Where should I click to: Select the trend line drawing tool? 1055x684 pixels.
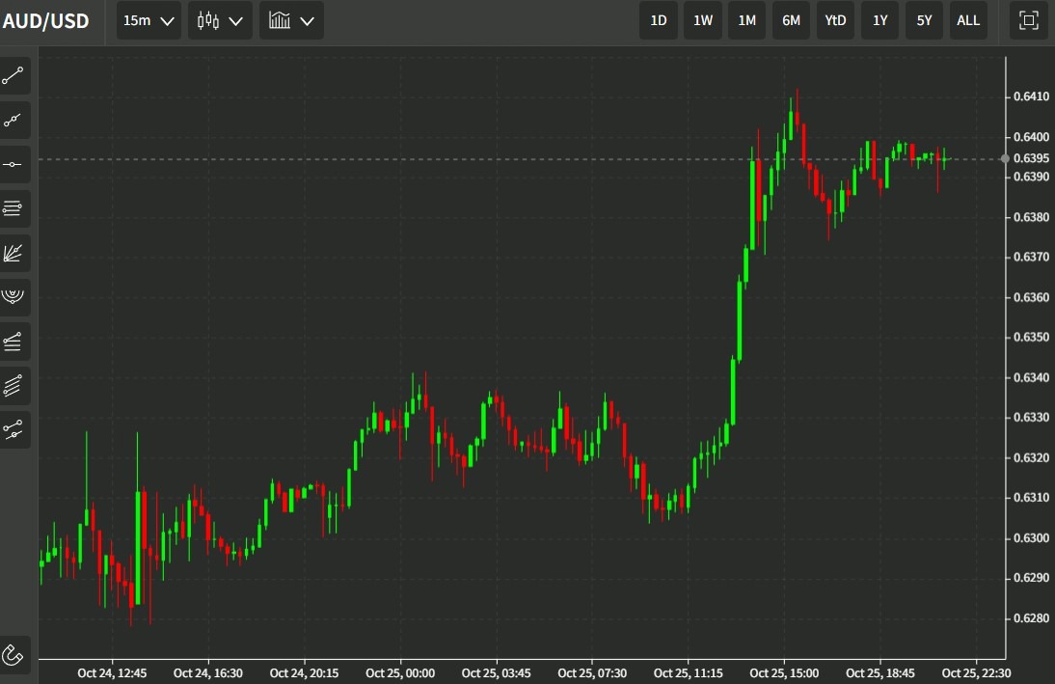pyautogui.click(x=14, y=75)
